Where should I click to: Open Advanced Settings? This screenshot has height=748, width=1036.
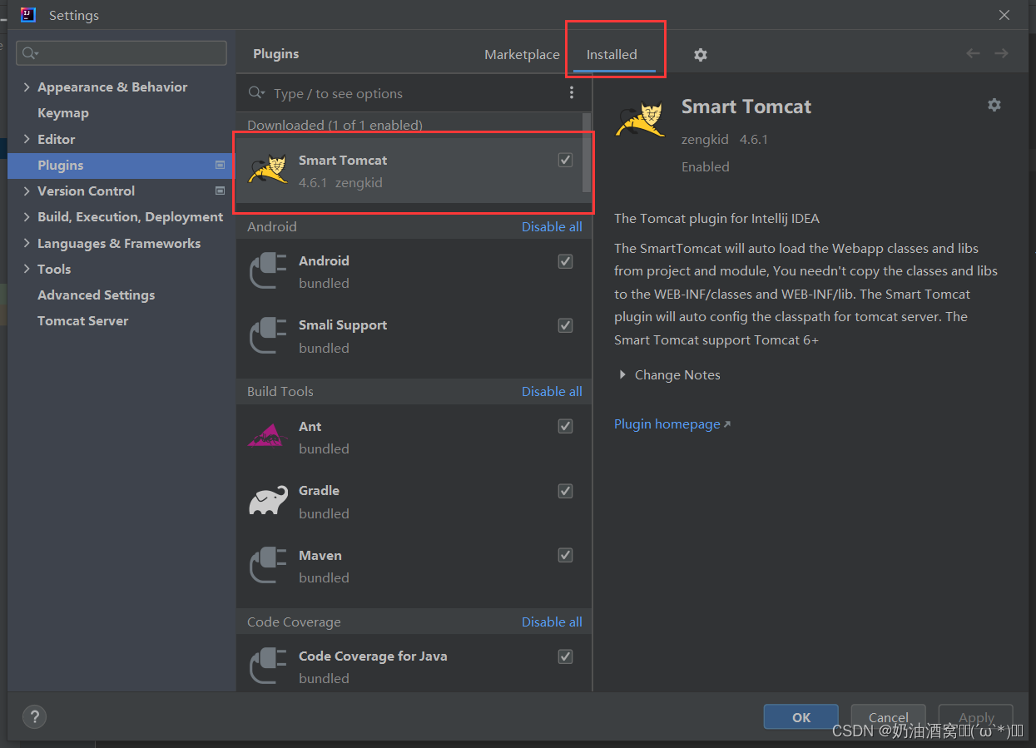pyautogui.click(x=96, y=295)
